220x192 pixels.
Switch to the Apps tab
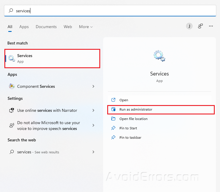tap(24, 27)
